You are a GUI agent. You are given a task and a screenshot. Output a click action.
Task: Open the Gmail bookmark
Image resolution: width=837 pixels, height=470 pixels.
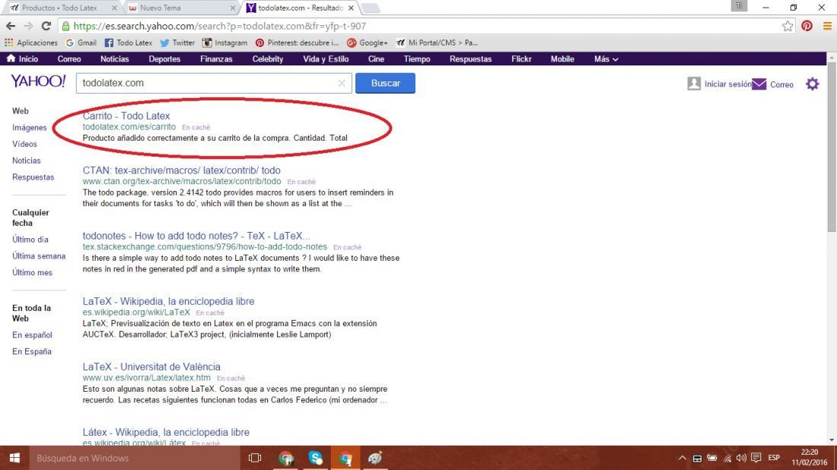tap(81, 43)
